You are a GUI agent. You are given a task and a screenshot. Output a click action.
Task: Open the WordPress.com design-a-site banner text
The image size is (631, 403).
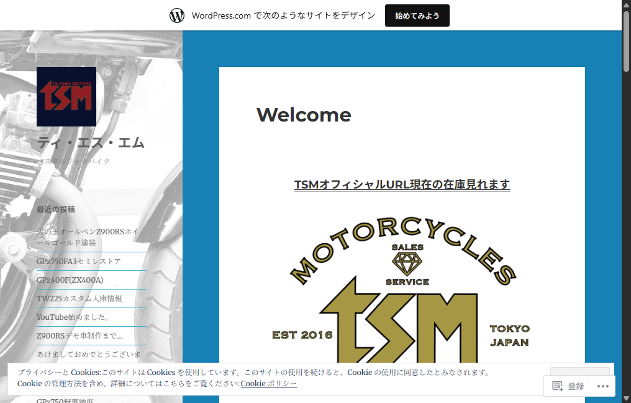click(283, 15)
